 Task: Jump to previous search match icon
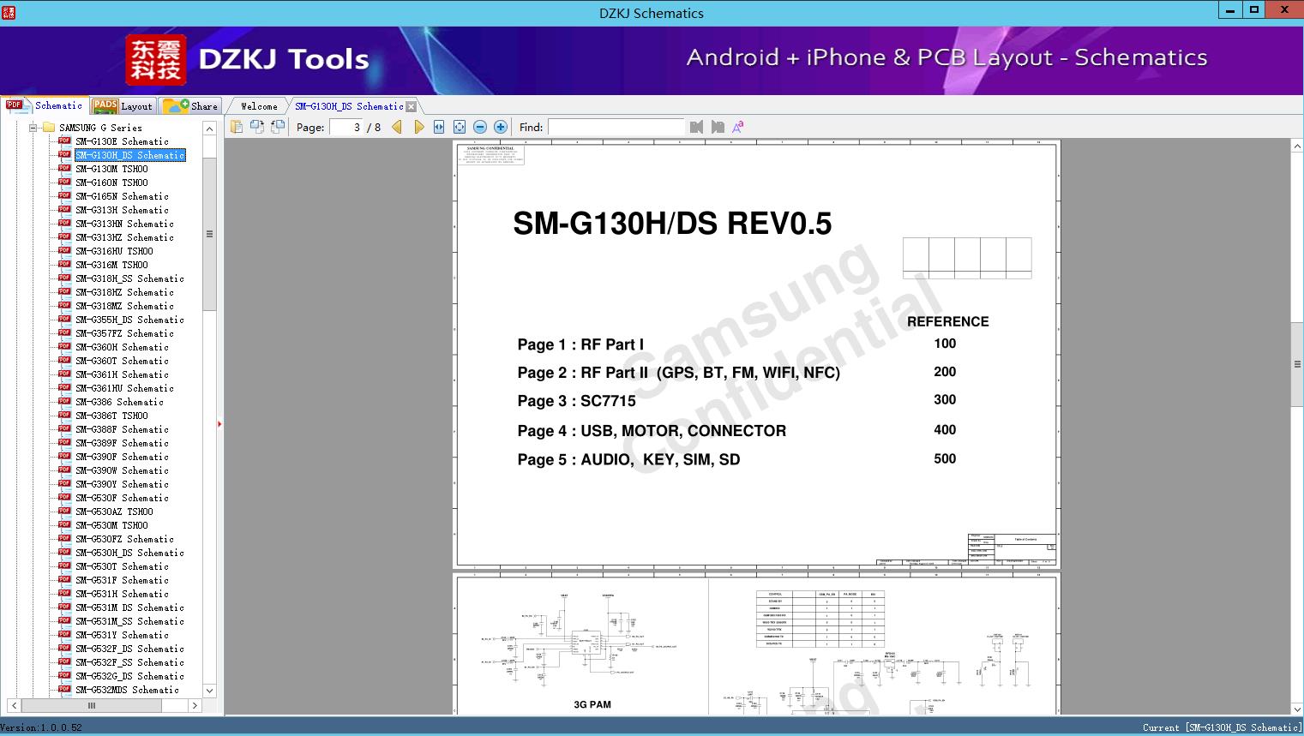click(696, 126)
